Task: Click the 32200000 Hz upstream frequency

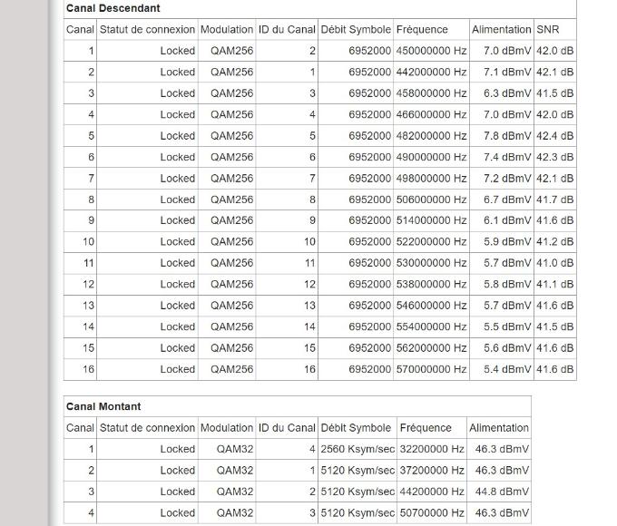Action: pyautogui.click(x=431, y=449)
